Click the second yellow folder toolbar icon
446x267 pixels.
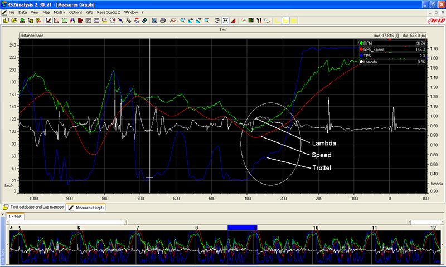tap(14, 21)
